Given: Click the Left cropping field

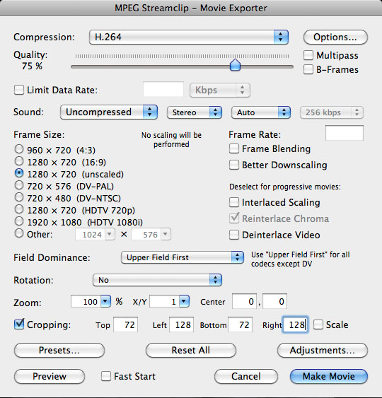Looking at the screenshot, I should tap(181, 324).
